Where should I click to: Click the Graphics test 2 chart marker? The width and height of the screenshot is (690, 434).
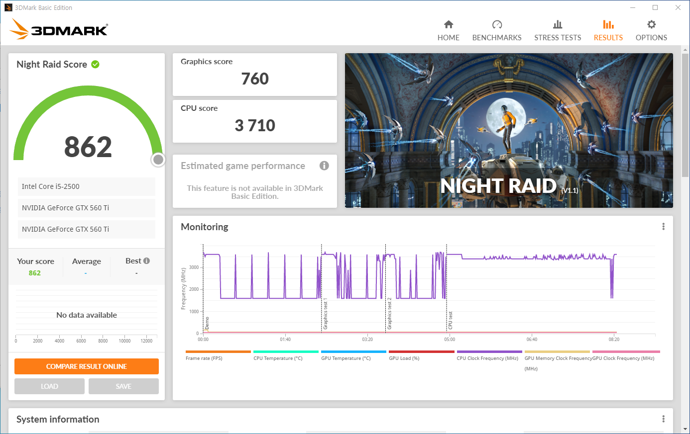tap(389, 313)
